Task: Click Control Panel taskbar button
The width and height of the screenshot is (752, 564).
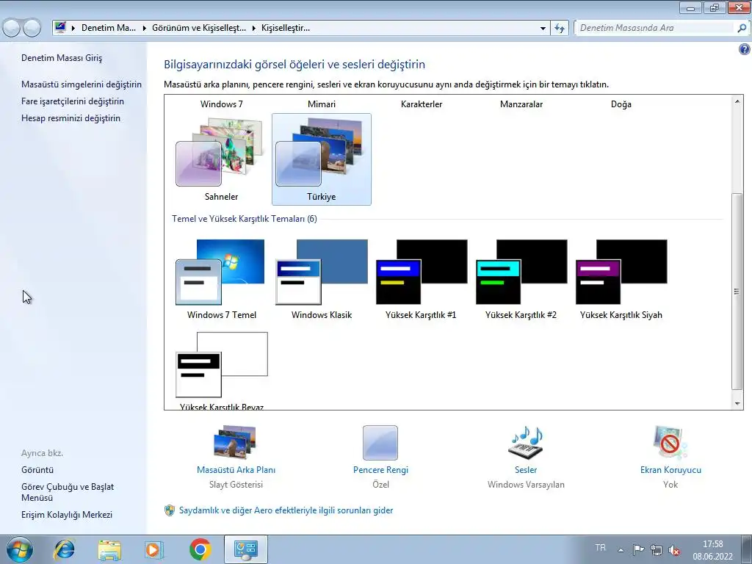Action: (x=246, y=549)
